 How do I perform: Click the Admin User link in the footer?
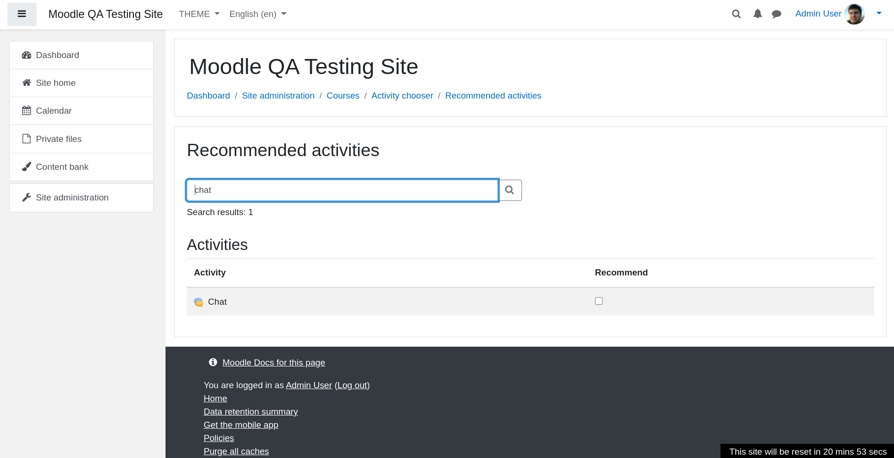click(309, 385)
